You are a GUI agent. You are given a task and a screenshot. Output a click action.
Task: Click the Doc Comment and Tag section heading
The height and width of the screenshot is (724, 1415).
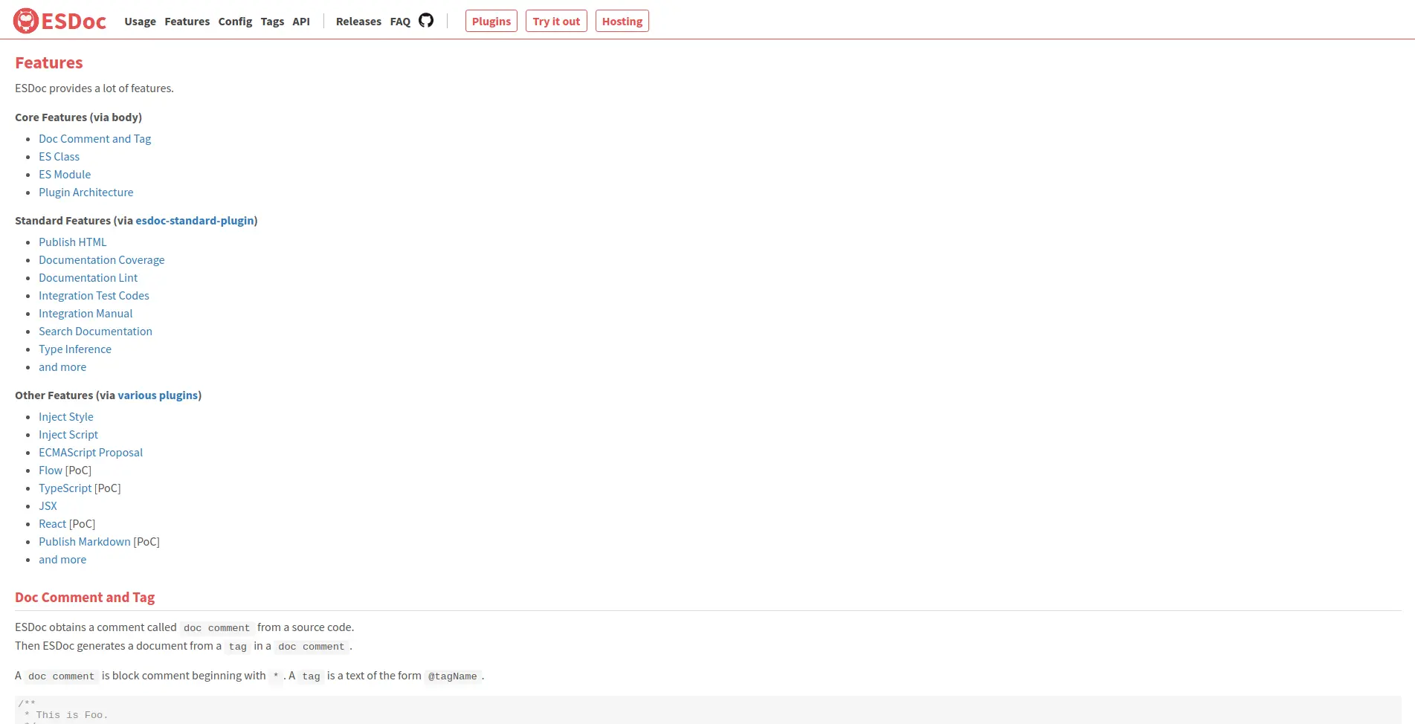[x=85, y=598]
